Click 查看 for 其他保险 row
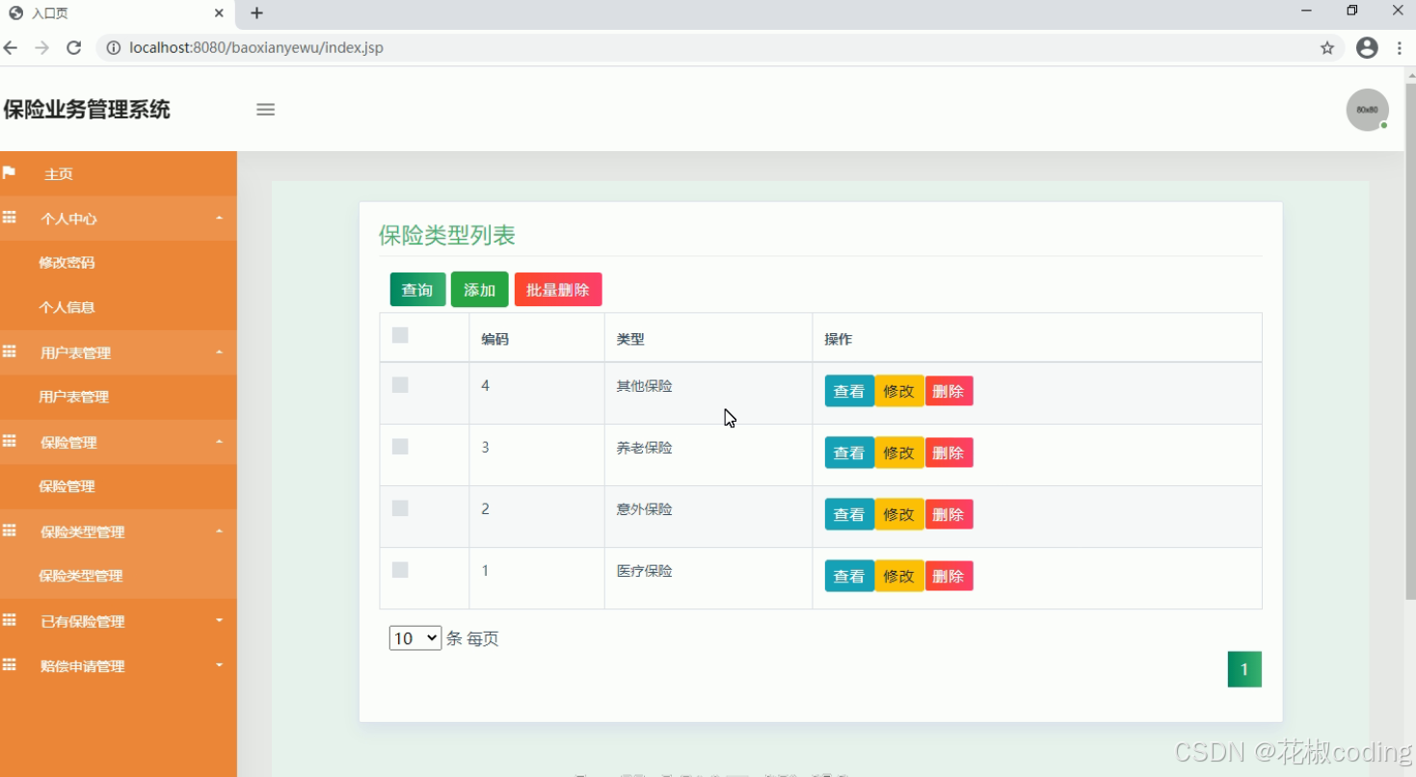 (x=849, y=391)
